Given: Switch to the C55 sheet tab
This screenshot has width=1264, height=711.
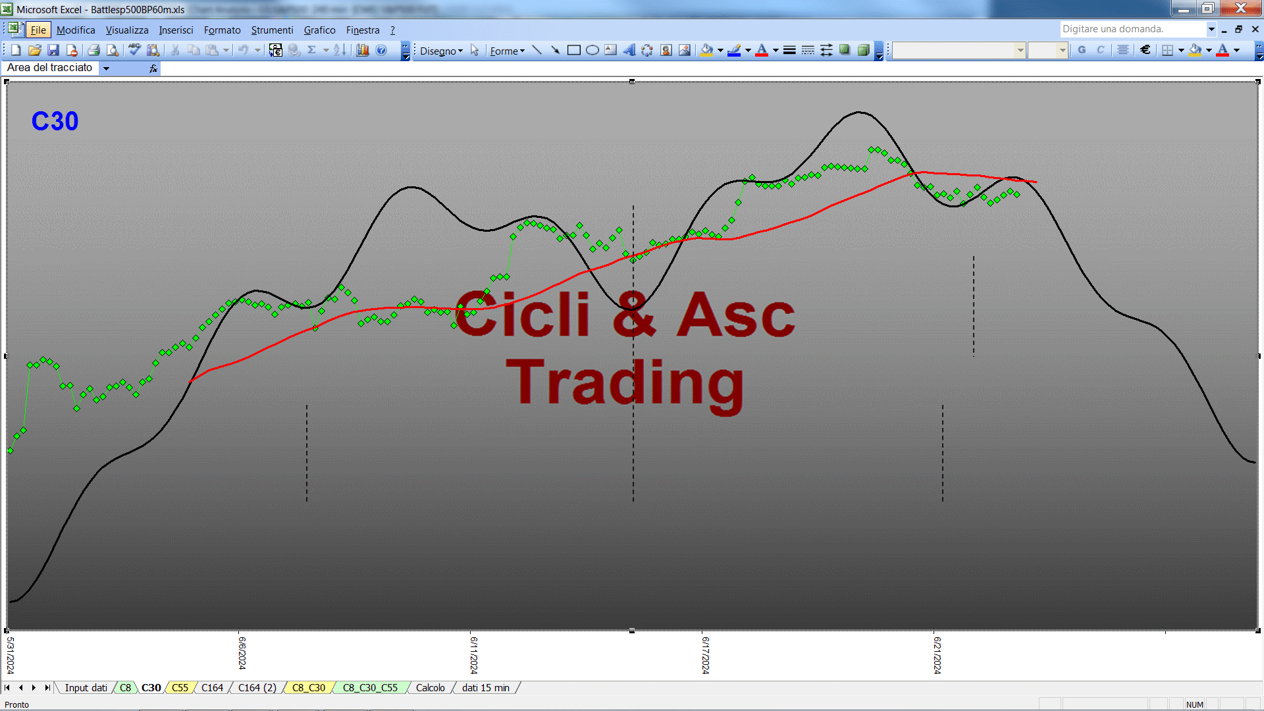Looking at the screenshot, I should (x=180, y=688).
